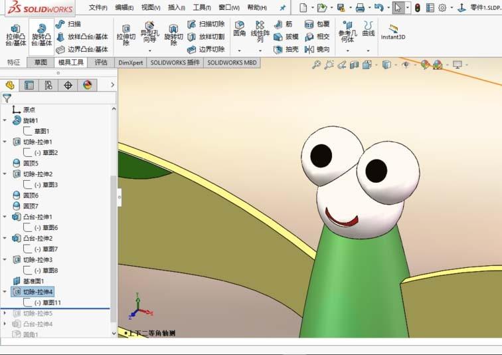Open the 曲线 curves tool
Image resolution: width=502 pixels, height=355 pixels.
coord(368,29)
